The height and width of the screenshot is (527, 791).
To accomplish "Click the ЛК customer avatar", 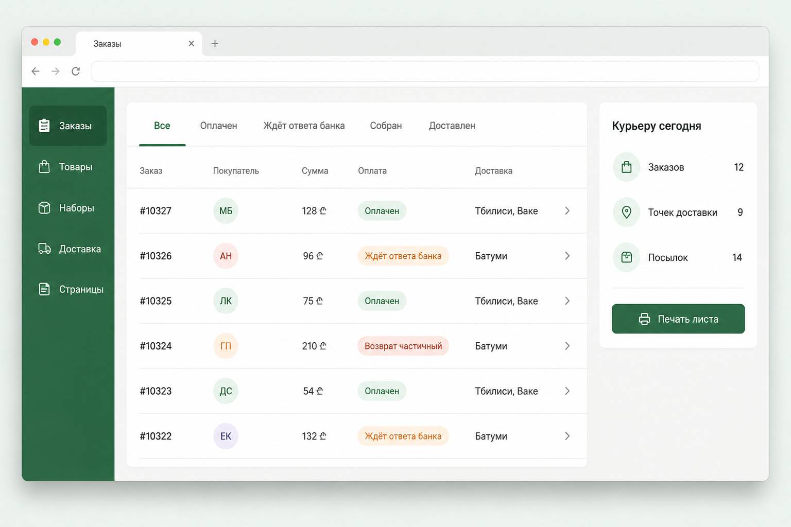I will (226, 301).
